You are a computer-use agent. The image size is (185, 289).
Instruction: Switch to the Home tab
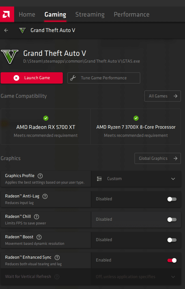pyautogui.click(x=27, y=14)
